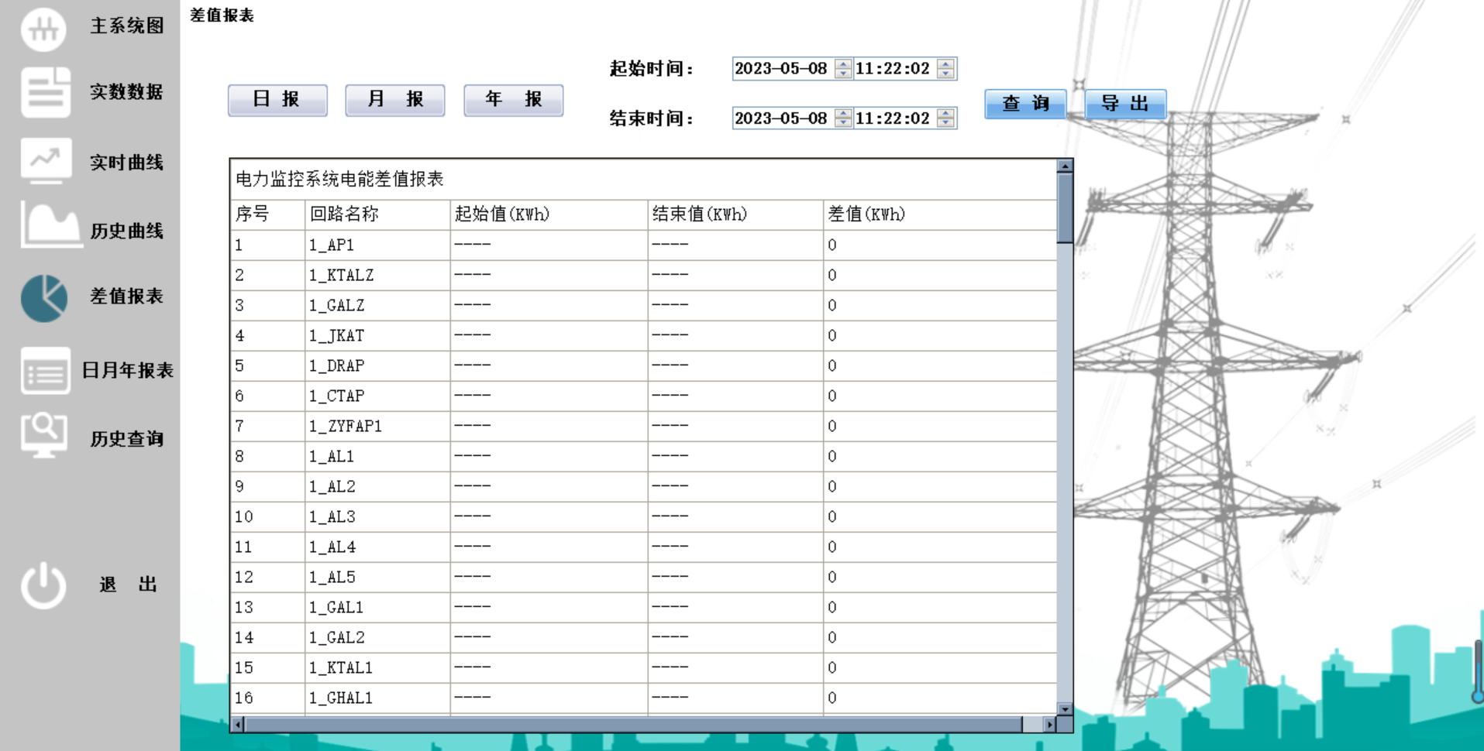This screenshot has width=1484, height=751.
Task: Increment the start date with its stepper arrow
Action: [x=842, y=64]
